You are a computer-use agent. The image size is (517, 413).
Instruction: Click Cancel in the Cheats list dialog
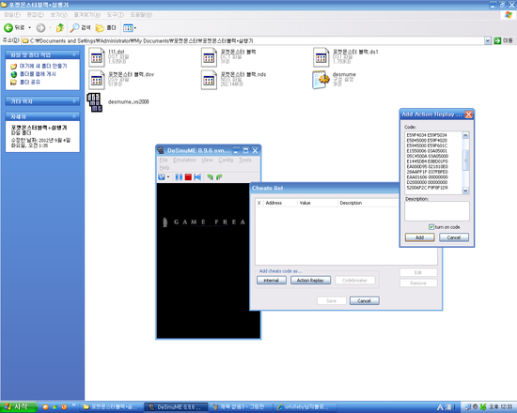pos(365,300)
